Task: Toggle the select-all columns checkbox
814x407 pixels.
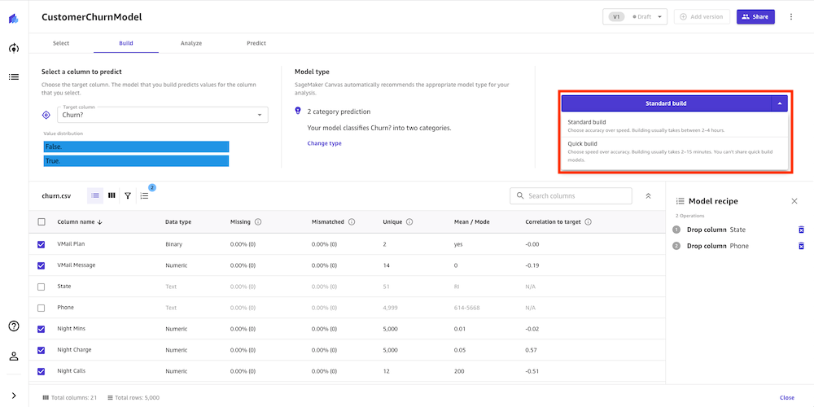Action: tap(42, 221)
